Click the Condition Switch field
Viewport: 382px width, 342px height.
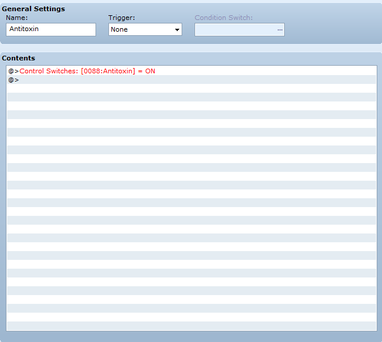pyautogui.click(x=234, y=29)
